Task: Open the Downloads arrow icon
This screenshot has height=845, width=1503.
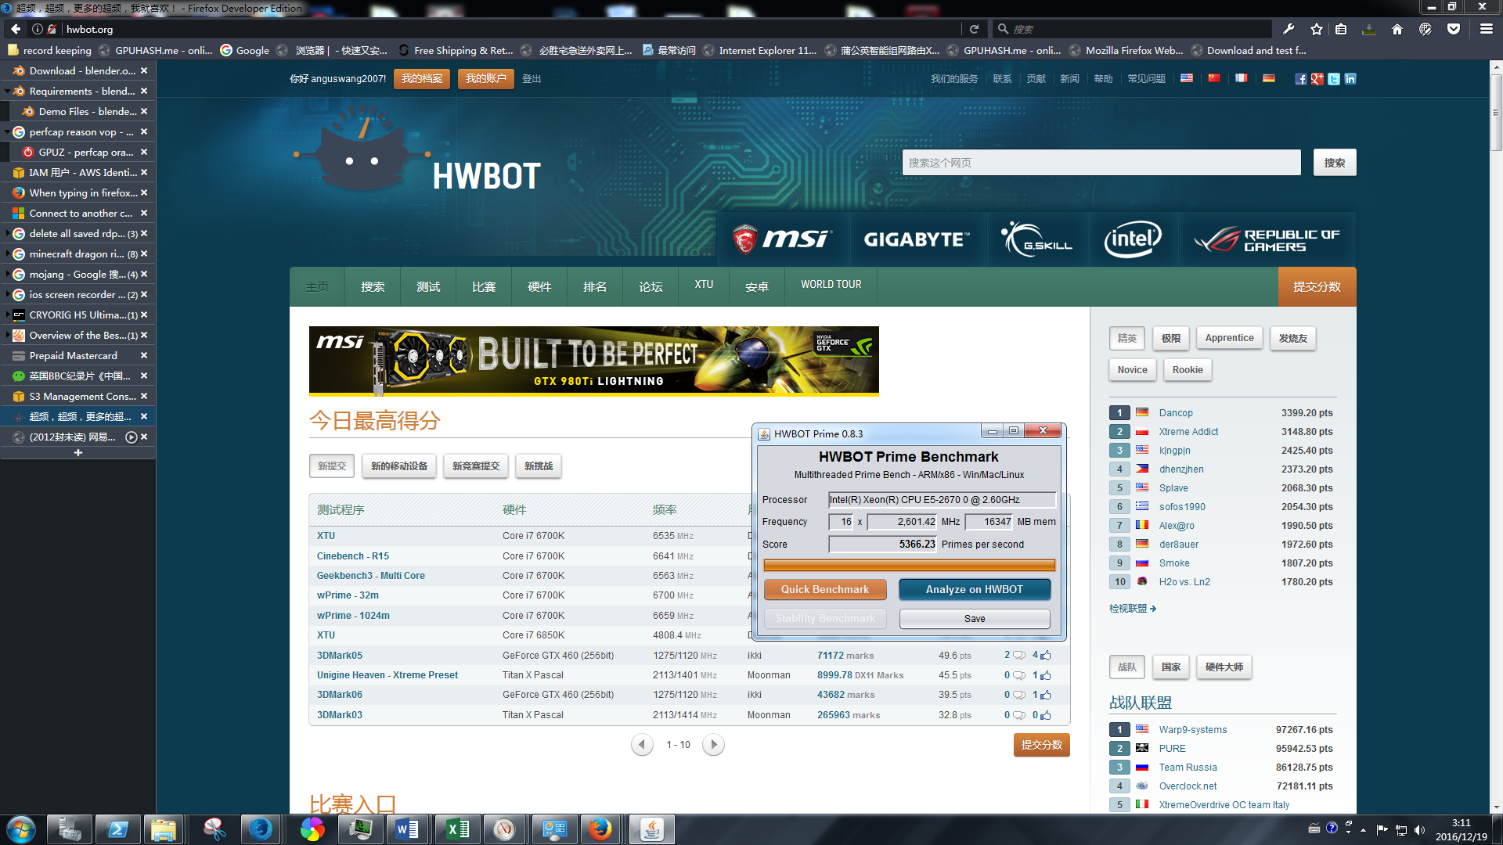Action: coord(1369,29)
